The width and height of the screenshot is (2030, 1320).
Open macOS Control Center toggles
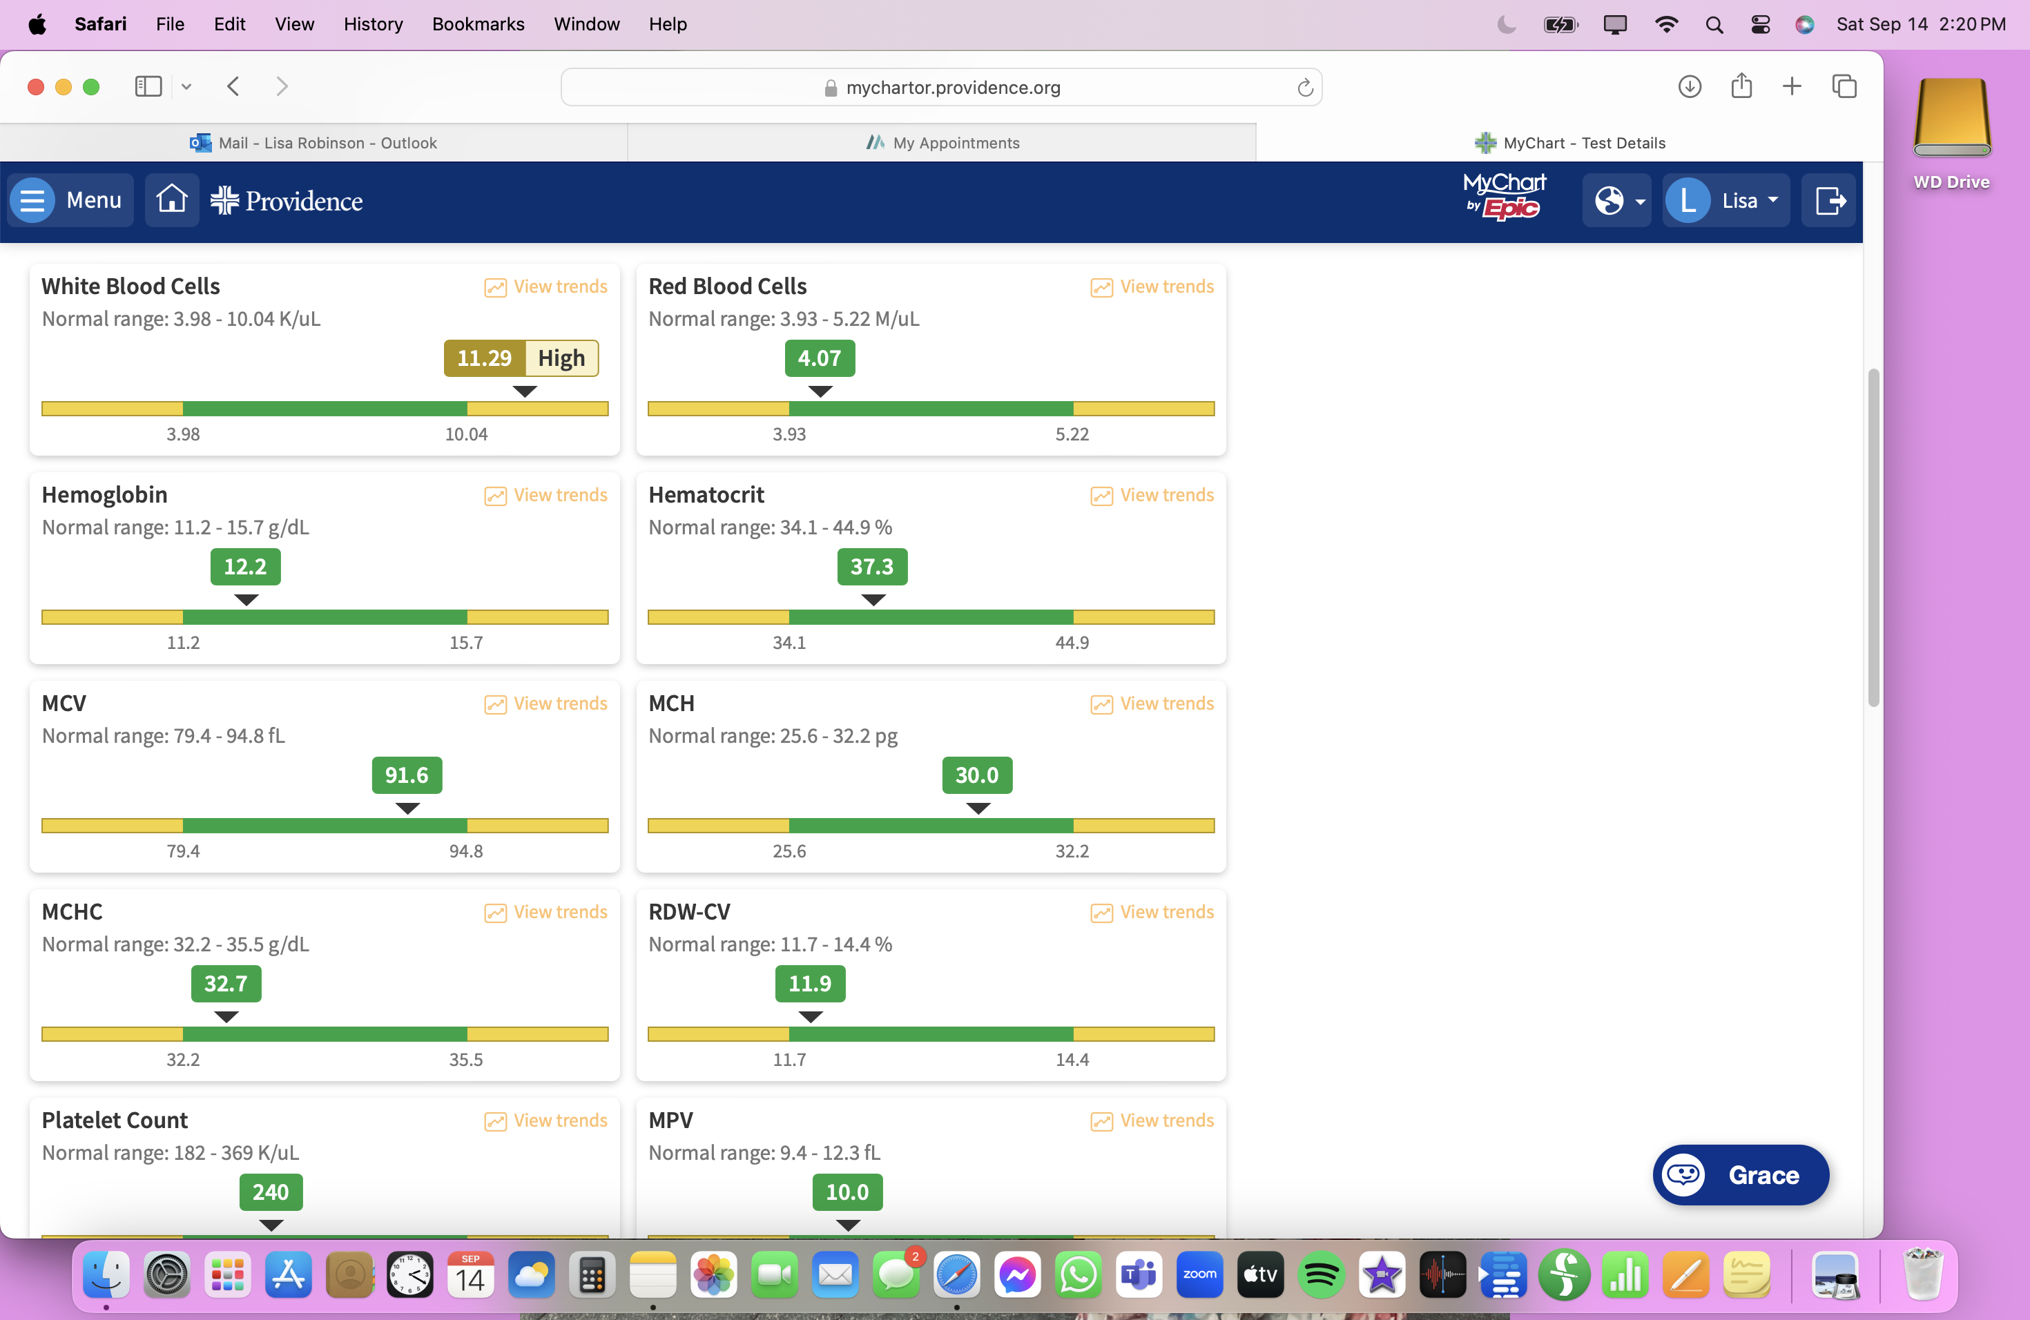(1759, 24)
